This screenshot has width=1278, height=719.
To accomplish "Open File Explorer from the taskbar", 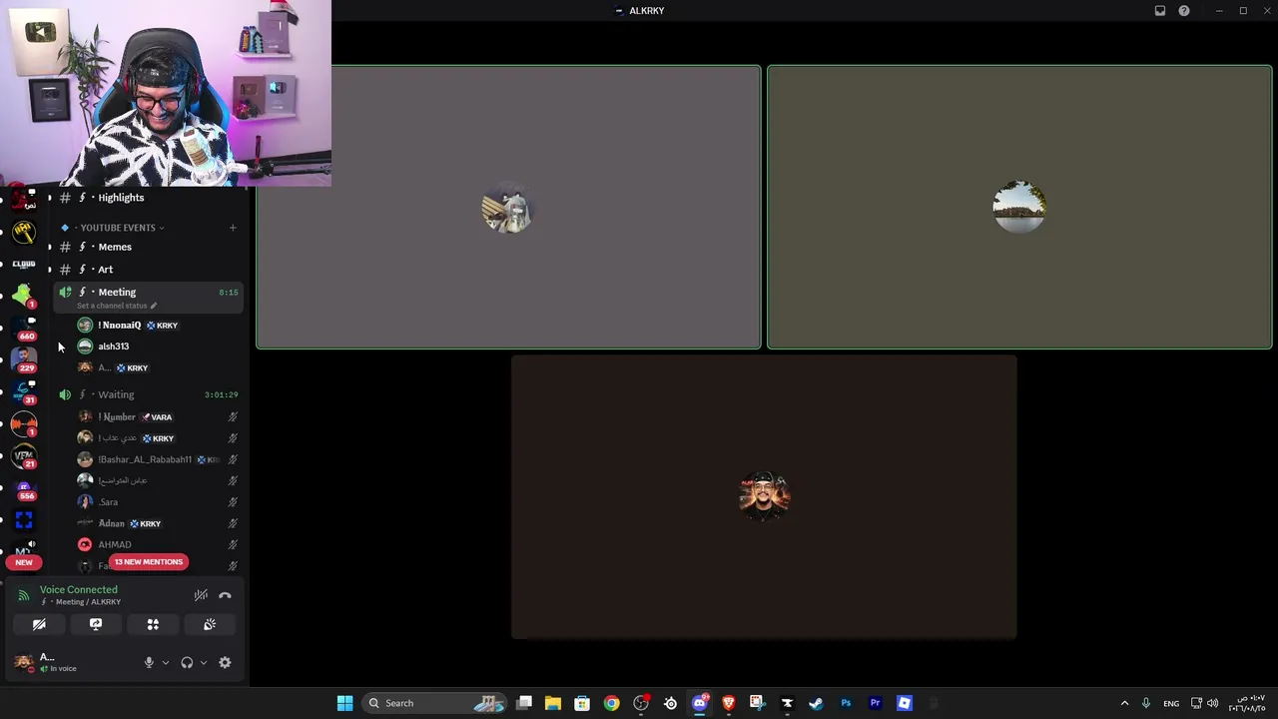I will [x=553, y=703].
